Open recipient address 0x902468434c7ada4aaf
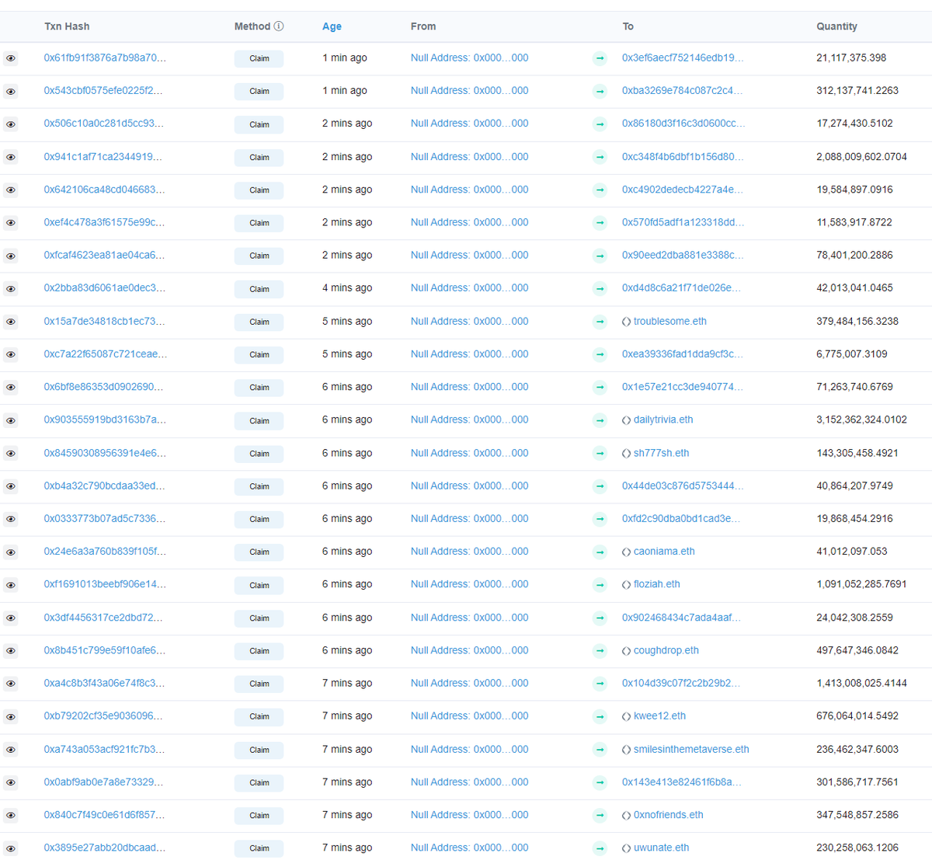Screen dimensions: 932x867 coord(681,618)
